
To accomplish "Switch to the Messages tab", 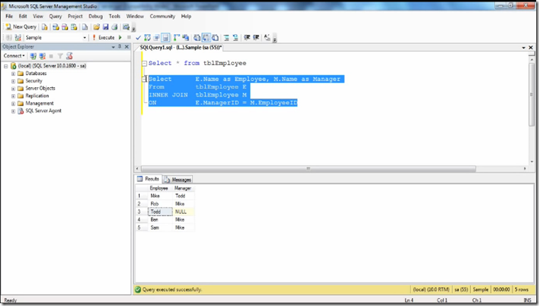I will pos(178,179).
